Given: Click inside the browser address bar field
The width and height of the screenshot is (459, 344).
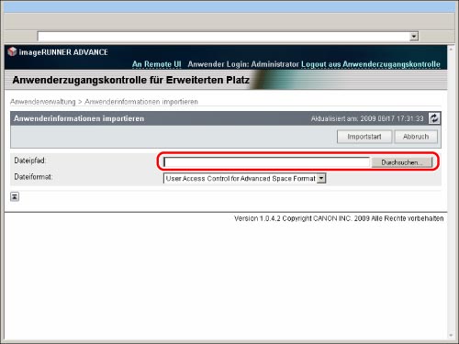Looking at the screenshot, I should point(224,37).
